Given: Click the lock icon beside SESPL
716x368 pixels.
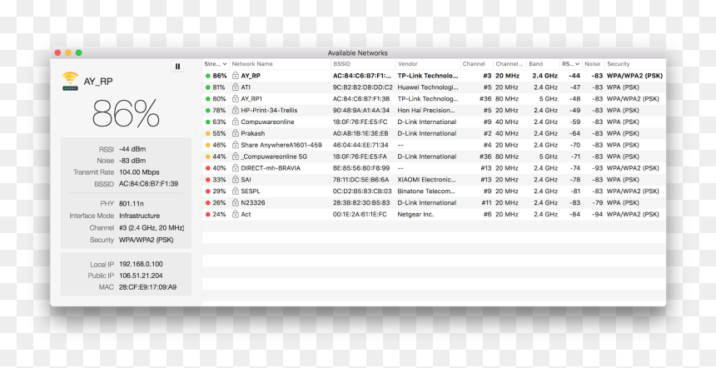Looking at the screenshot, I should pyautogui.click(x=235, y=191).
